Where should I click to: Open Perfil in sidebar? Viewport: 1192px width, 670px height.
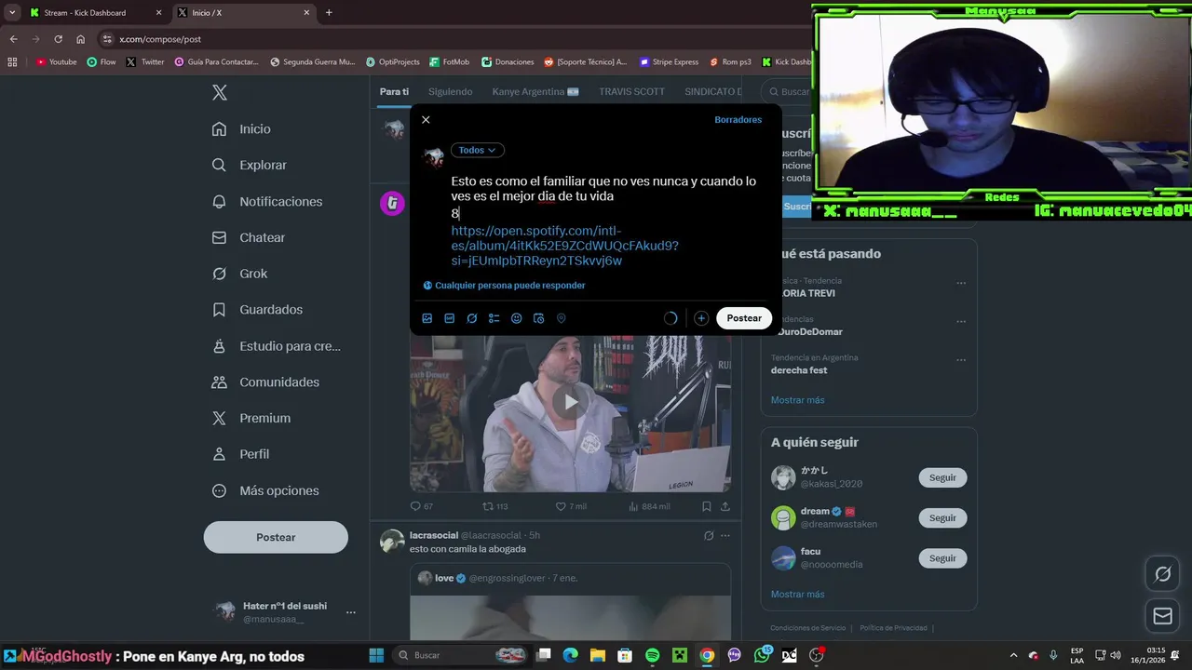[x=240, y=454]
